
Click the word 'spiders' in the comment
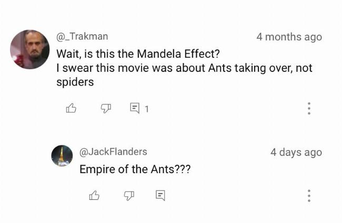(75, 82)
